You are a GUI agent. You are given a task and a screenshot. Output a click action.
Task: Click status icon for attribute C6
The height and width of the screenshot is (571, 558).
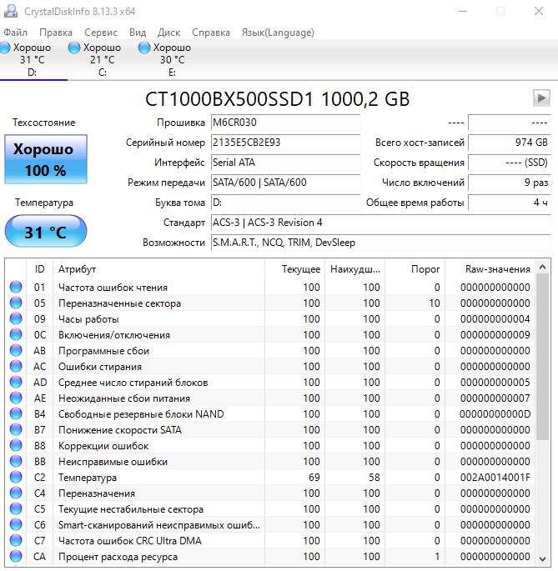click(16, 525)
